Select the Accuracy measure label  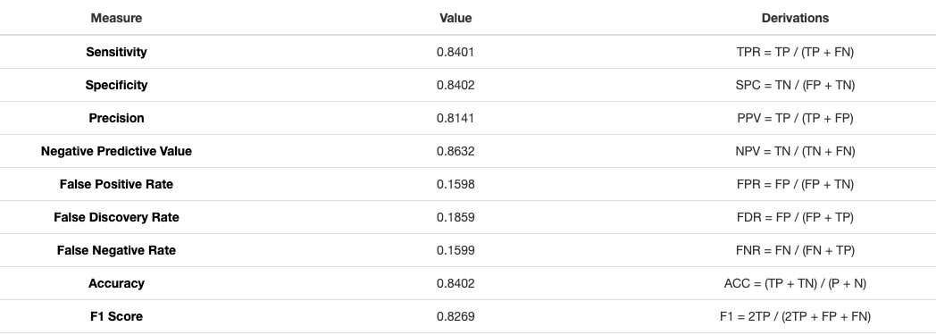(x=116, y=284)
